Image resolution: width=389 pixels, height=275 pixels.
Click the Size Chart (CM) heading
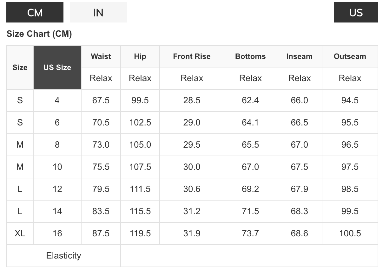[39, 34]
